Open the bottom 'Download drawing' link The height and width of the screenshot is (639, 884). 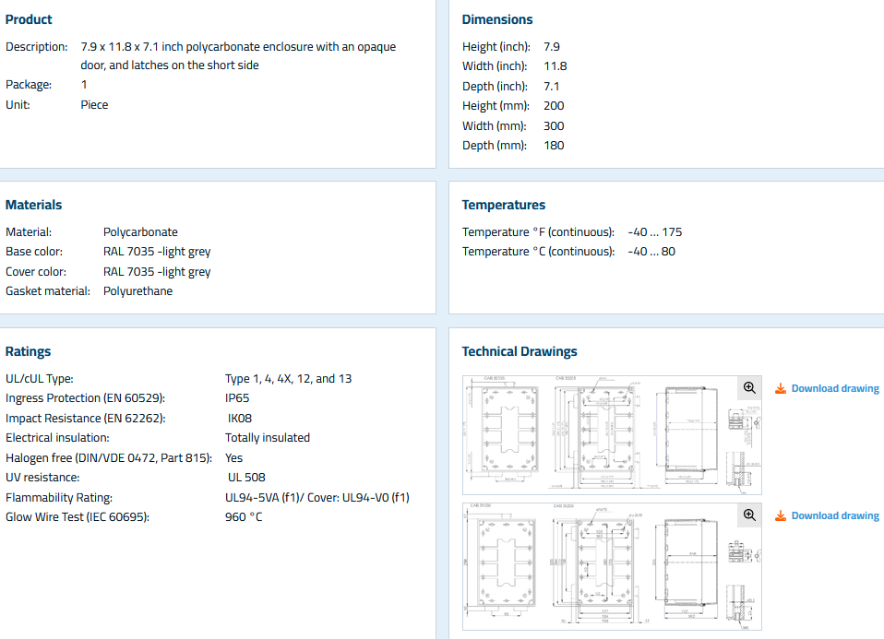point(834,515)
